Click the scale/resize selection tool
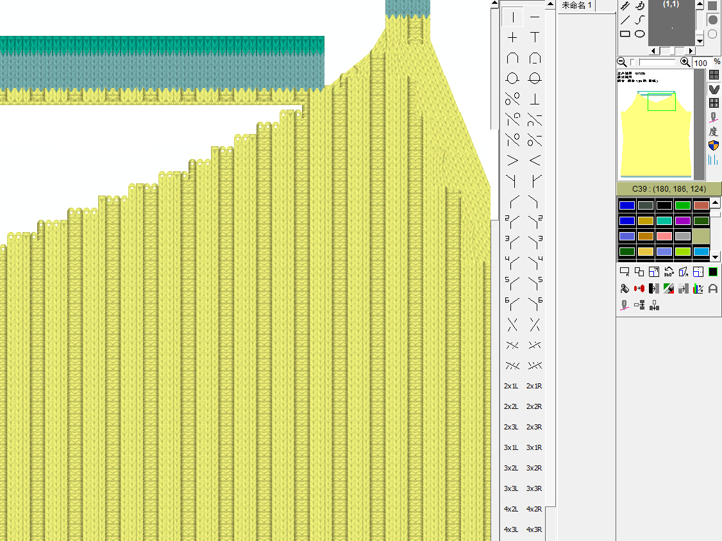The image size is (722, 541). (654, 272)
